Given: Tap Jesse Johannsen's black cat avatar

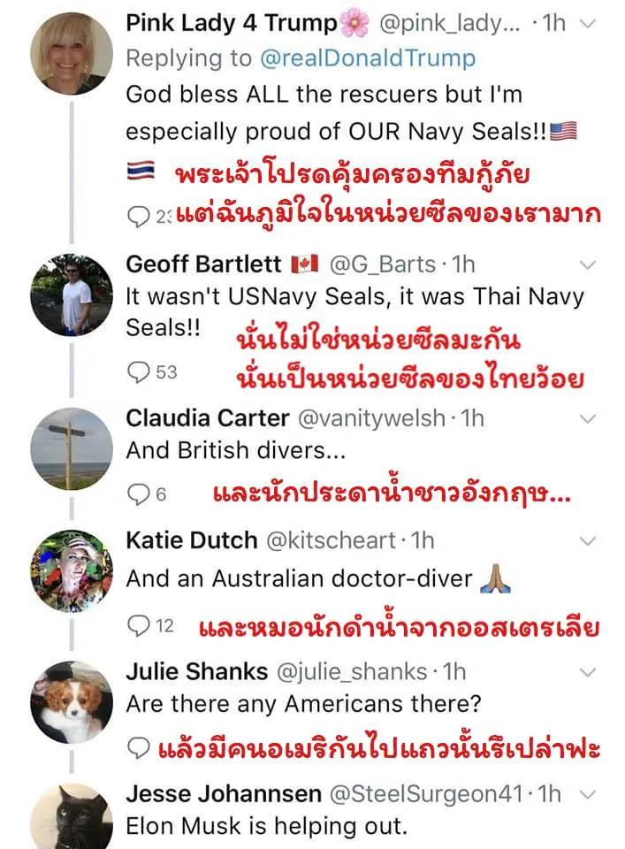Looking at the screenshot, I should 71,818.
